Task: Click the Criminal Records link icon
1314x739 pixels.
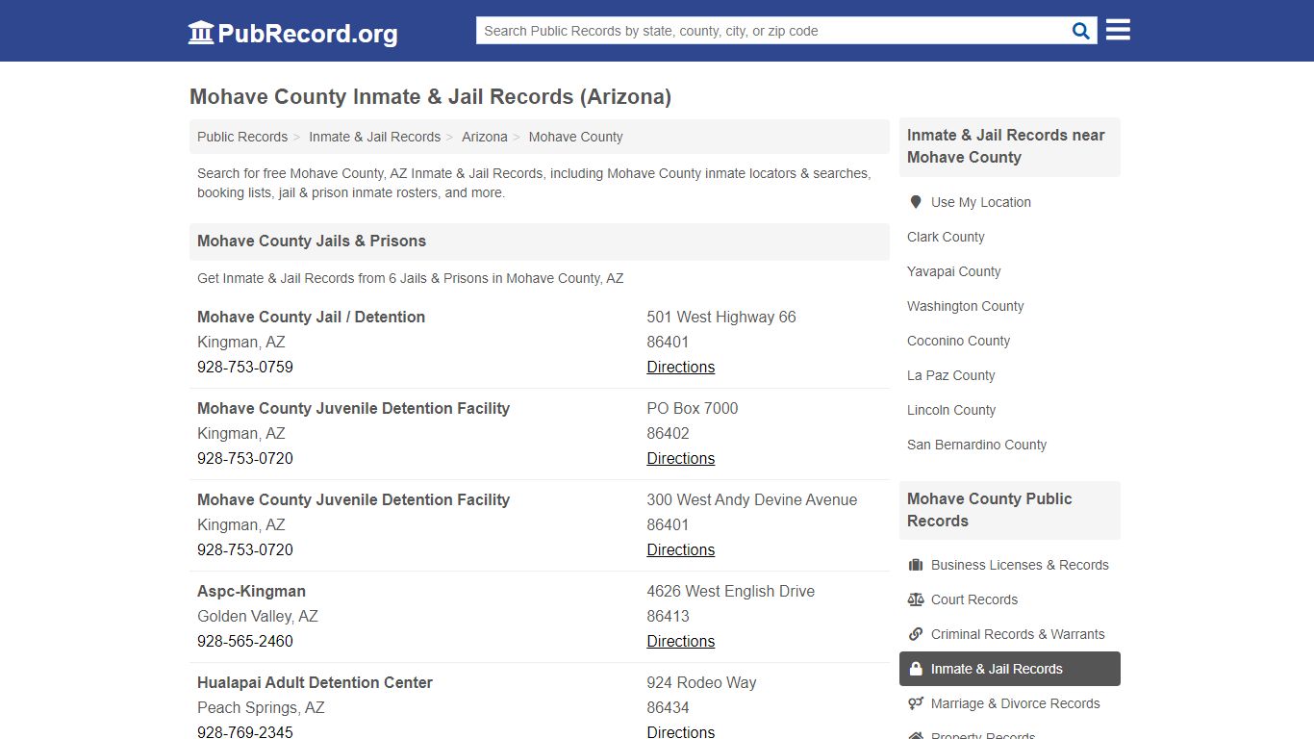Action: [x=916, y=634]
